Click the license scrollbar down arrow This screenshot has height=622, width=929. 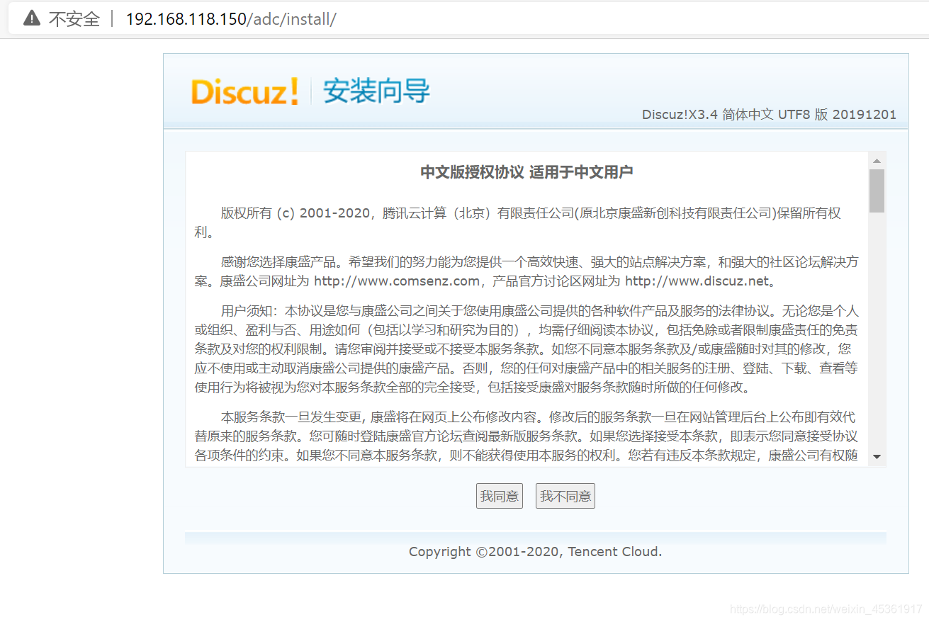pos(877,457)
